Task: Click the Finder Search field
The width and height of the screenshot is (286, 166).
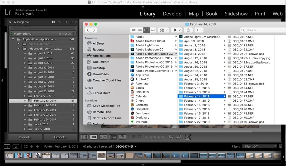Action: (263, 30)
